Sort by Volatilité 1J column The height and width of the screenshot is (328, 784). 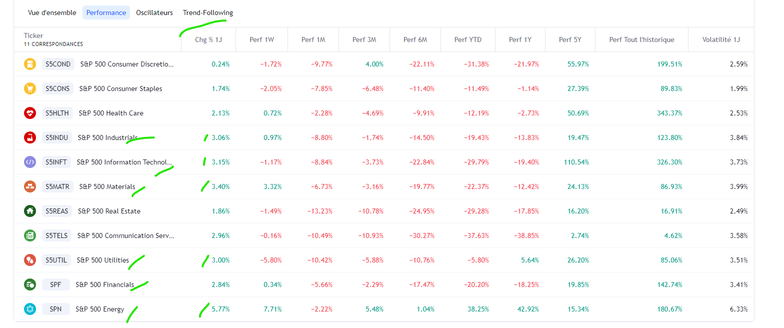click(721, 39)
